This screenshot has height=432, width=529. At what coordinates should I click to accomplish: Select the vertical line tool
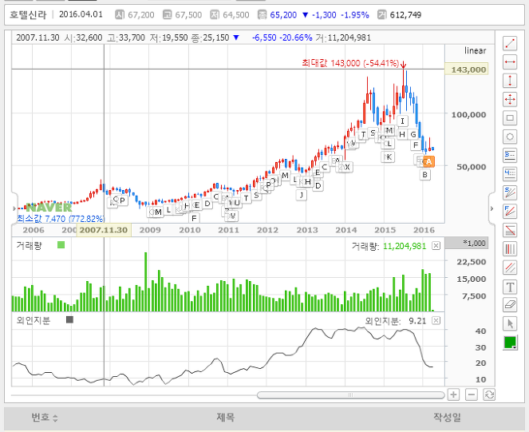pyautogui.click(x=510, y=81)
